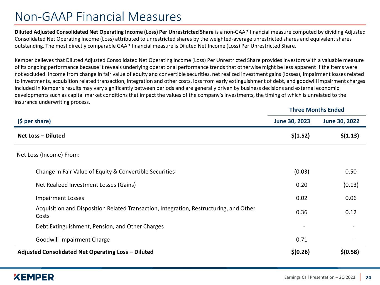
Task: Click the $(1.52) net loss value
Action: (x=300, y=136)
